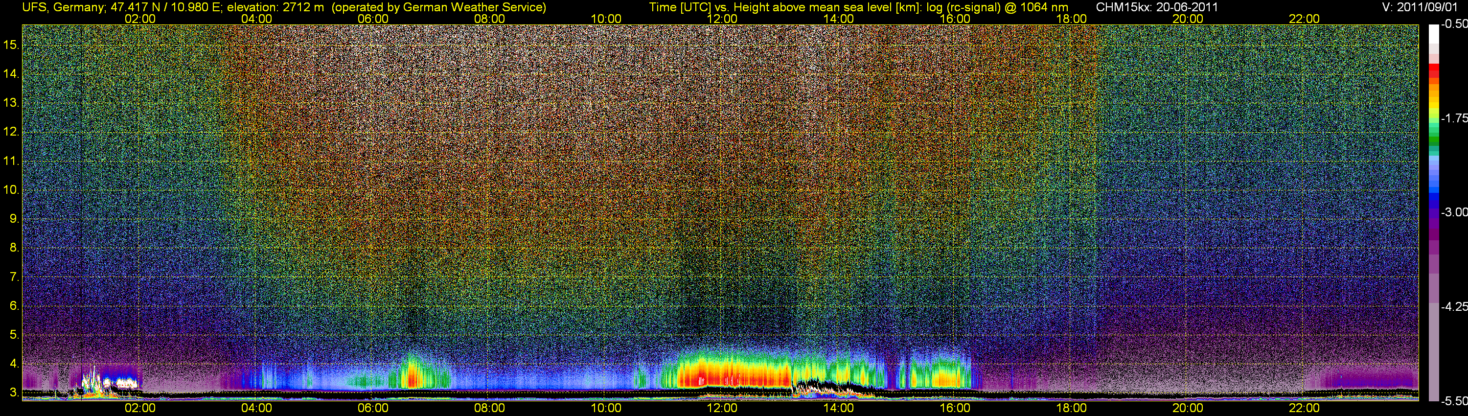Viewport: 1468px width, 416px height.
Task: Click the height axis label '5.'
Action: click(x=15, y=334)
